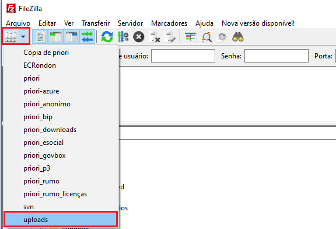Open the Site Manager dropdown arrow
336x229 pixels.
pos(23,37)
